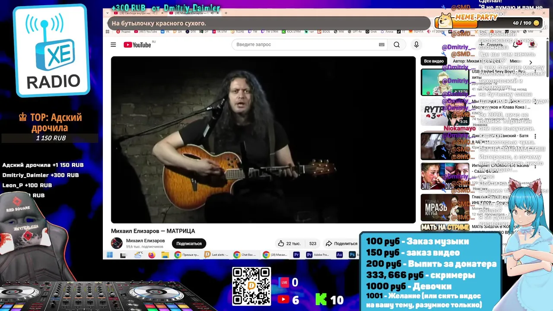Open Михаил Елизаров channel avatar

117,243
